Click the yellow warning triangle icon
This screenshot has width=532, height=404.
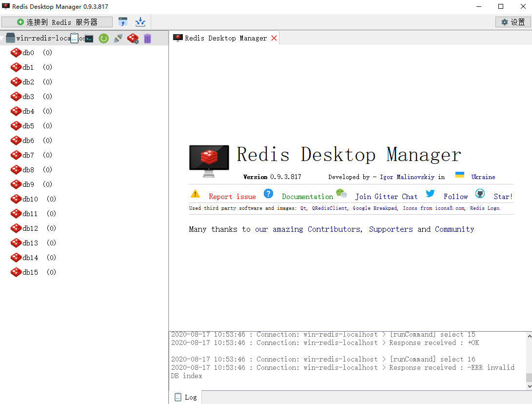pos(196,194)
